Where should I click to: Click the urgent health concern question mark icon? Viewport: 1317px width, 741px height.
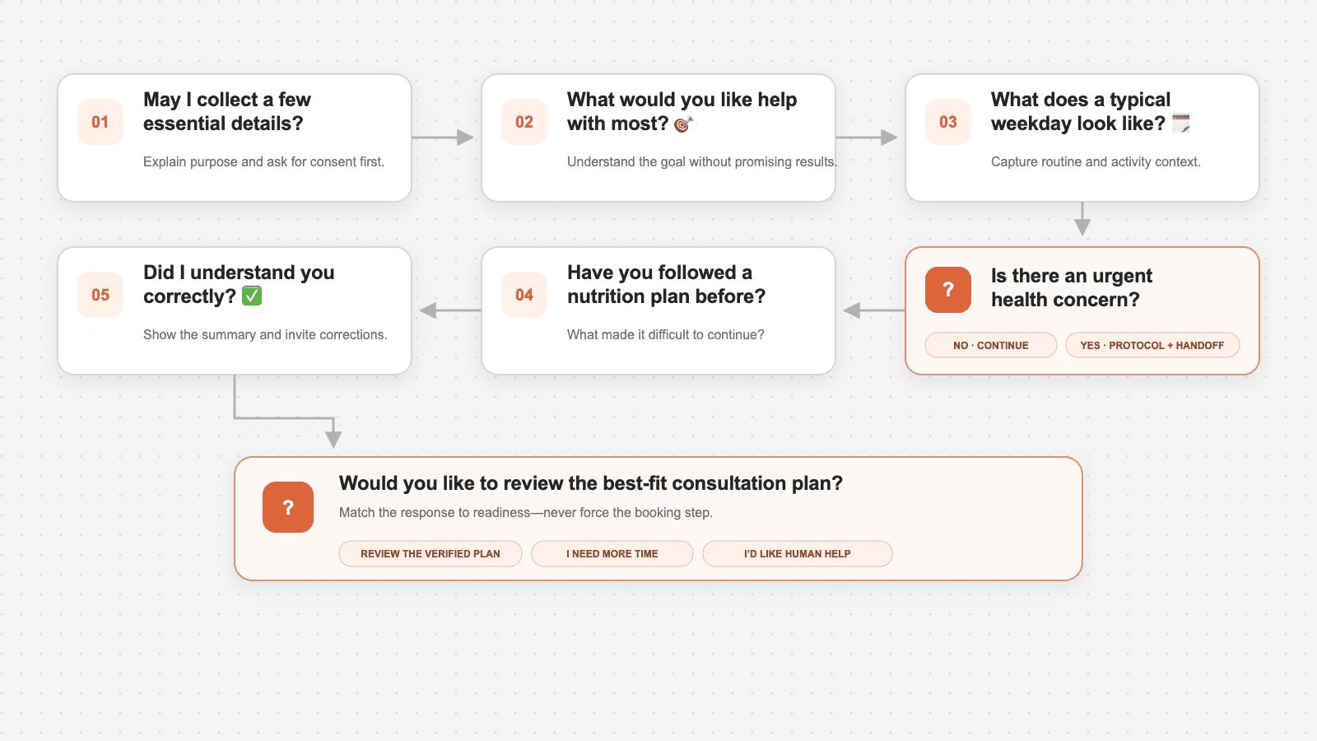pos(948,290)
